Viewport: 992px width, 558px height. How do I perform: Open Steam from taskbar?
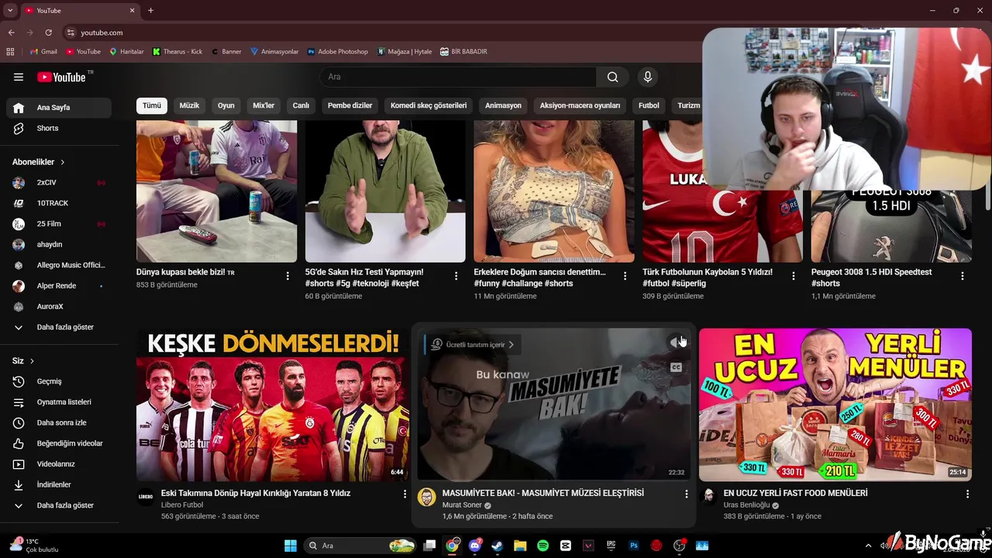pos(498,546)
